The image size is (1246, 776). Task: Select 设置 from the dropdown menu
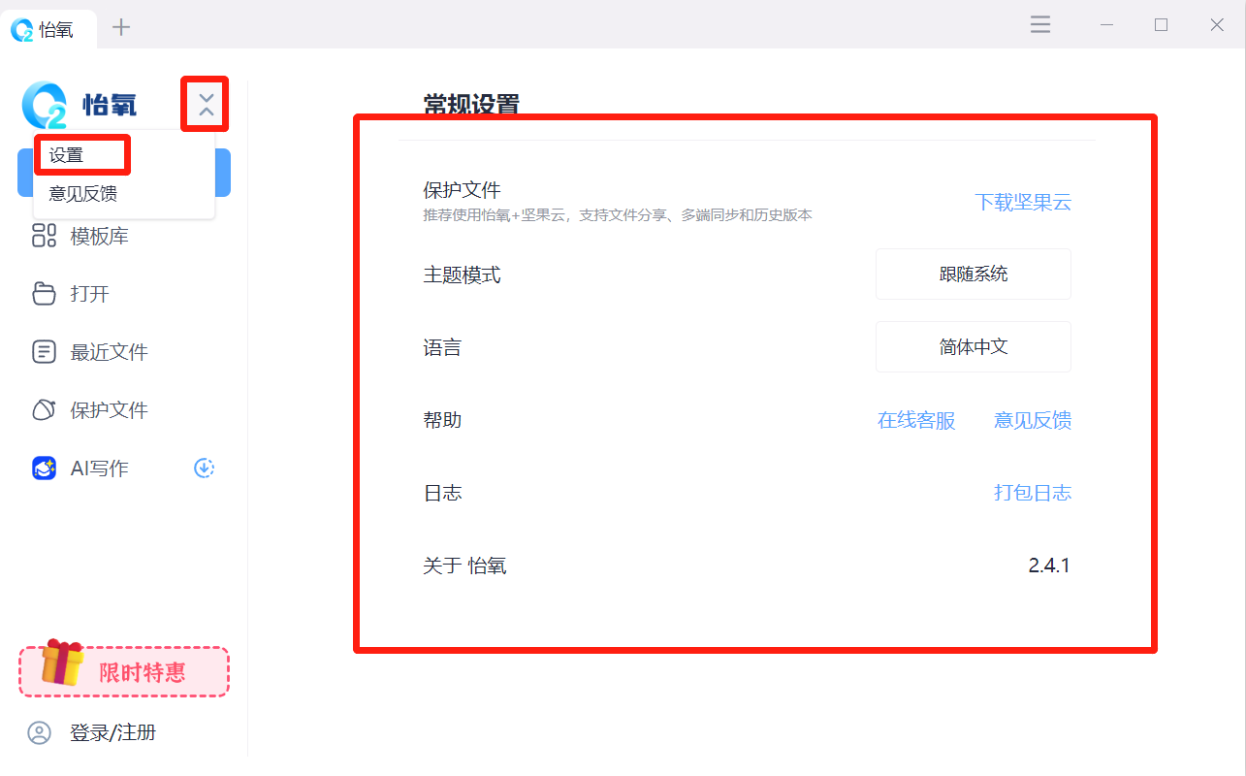click(66, 155)
